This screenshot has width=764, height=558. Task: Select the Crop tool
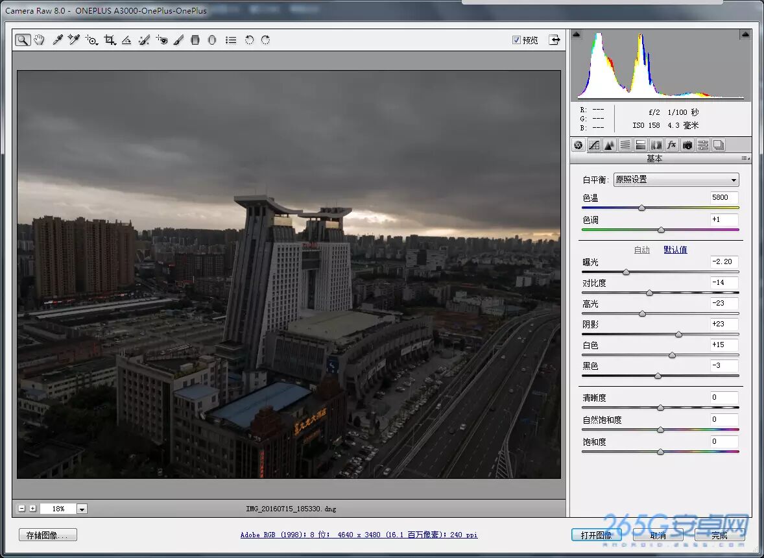point(110,40)
